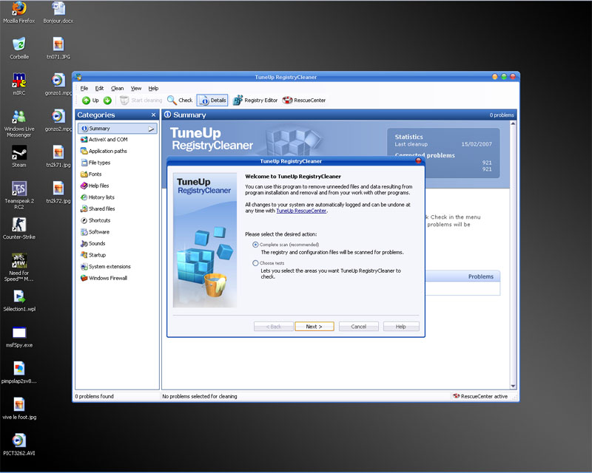Click the PICT3262.AVI desktop file
Viewport: 592px width, 473px height.
click(x=19, y=444)
